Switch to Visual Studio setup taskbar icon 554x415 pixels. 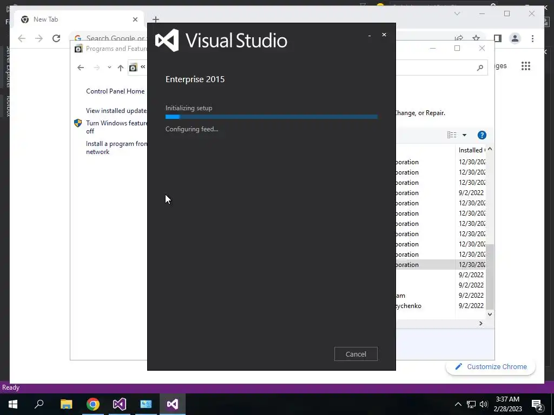point(173,404)
